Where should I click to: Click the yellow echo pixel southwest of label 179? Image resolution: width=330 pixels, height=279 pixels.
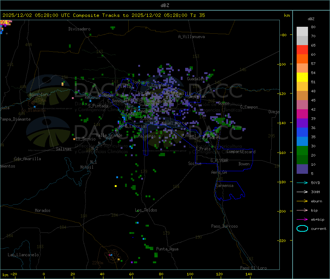pyautogui.click(x=115, y=186)
